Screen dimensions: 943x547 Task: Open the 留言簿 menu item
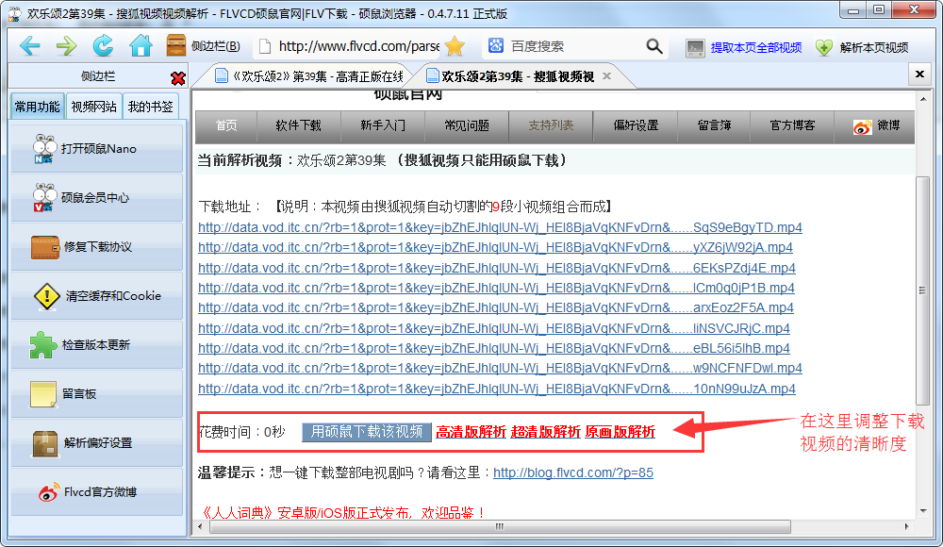click(714, 125)
